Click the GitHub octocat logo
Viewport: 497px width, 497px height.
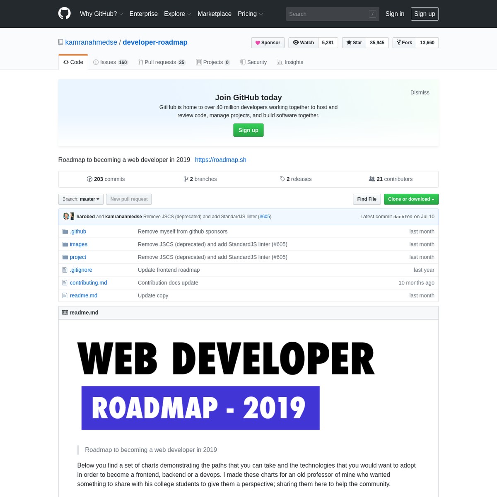tap(64, 13)
